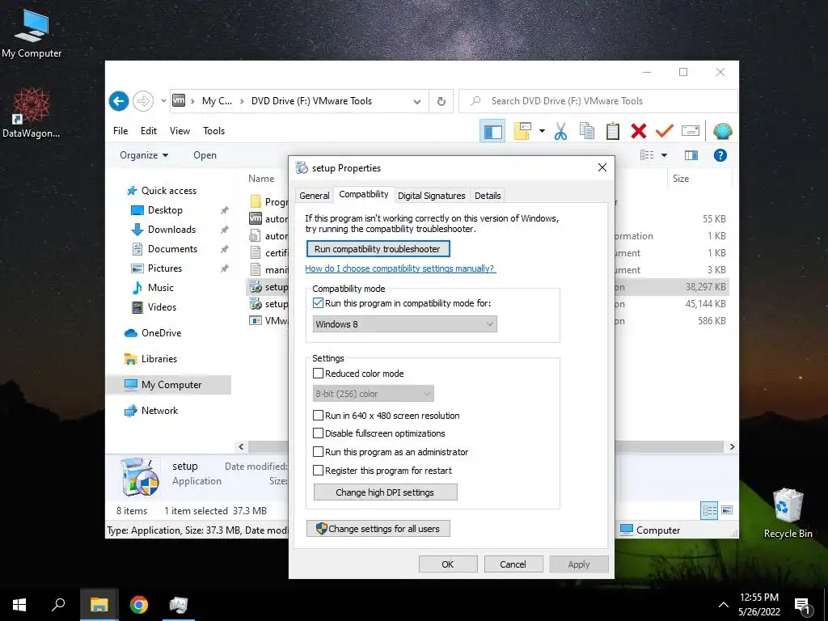Image resolution: width=828 pixels, height=621 pixels.
Task: Switch to the Digital Signatures tab
Action: 432,196
